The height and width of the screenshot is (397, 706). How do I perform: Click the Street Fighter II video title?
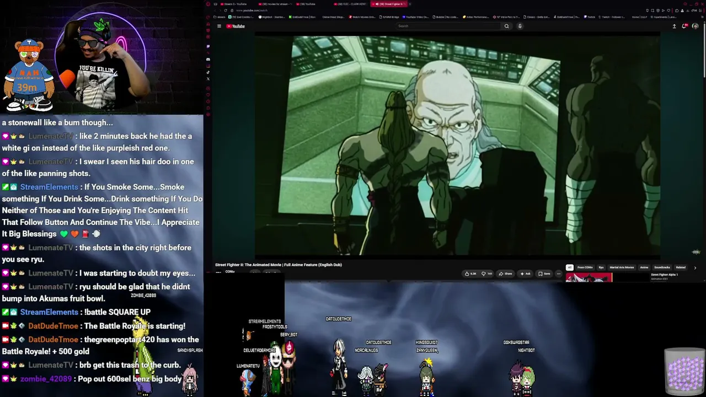tap(279, 265)
